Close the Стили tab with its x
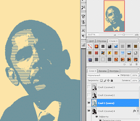 [x=117, y=41]
